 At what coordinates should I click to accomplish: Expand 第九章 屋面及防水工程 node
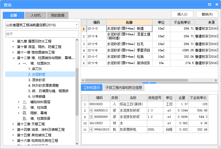pos(13,41)
